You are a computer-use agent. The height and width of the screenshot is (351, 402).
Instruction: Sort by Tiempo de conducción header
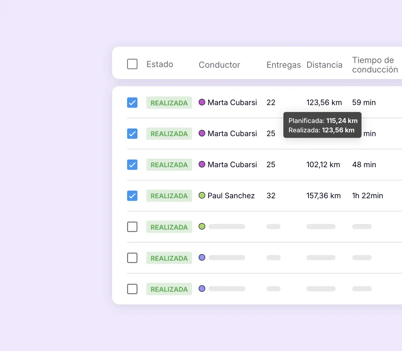click(x=375, y=65)
